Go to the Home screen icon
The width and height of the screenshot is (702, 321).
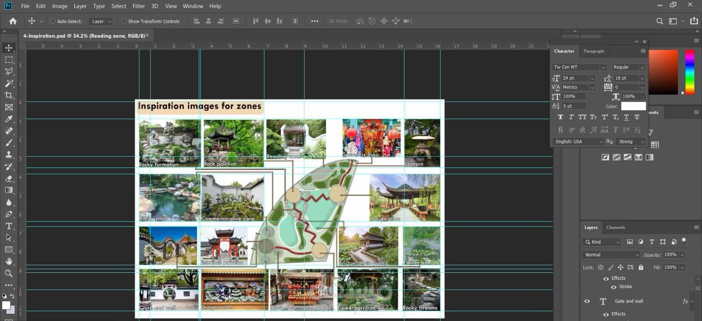[13, 21]
